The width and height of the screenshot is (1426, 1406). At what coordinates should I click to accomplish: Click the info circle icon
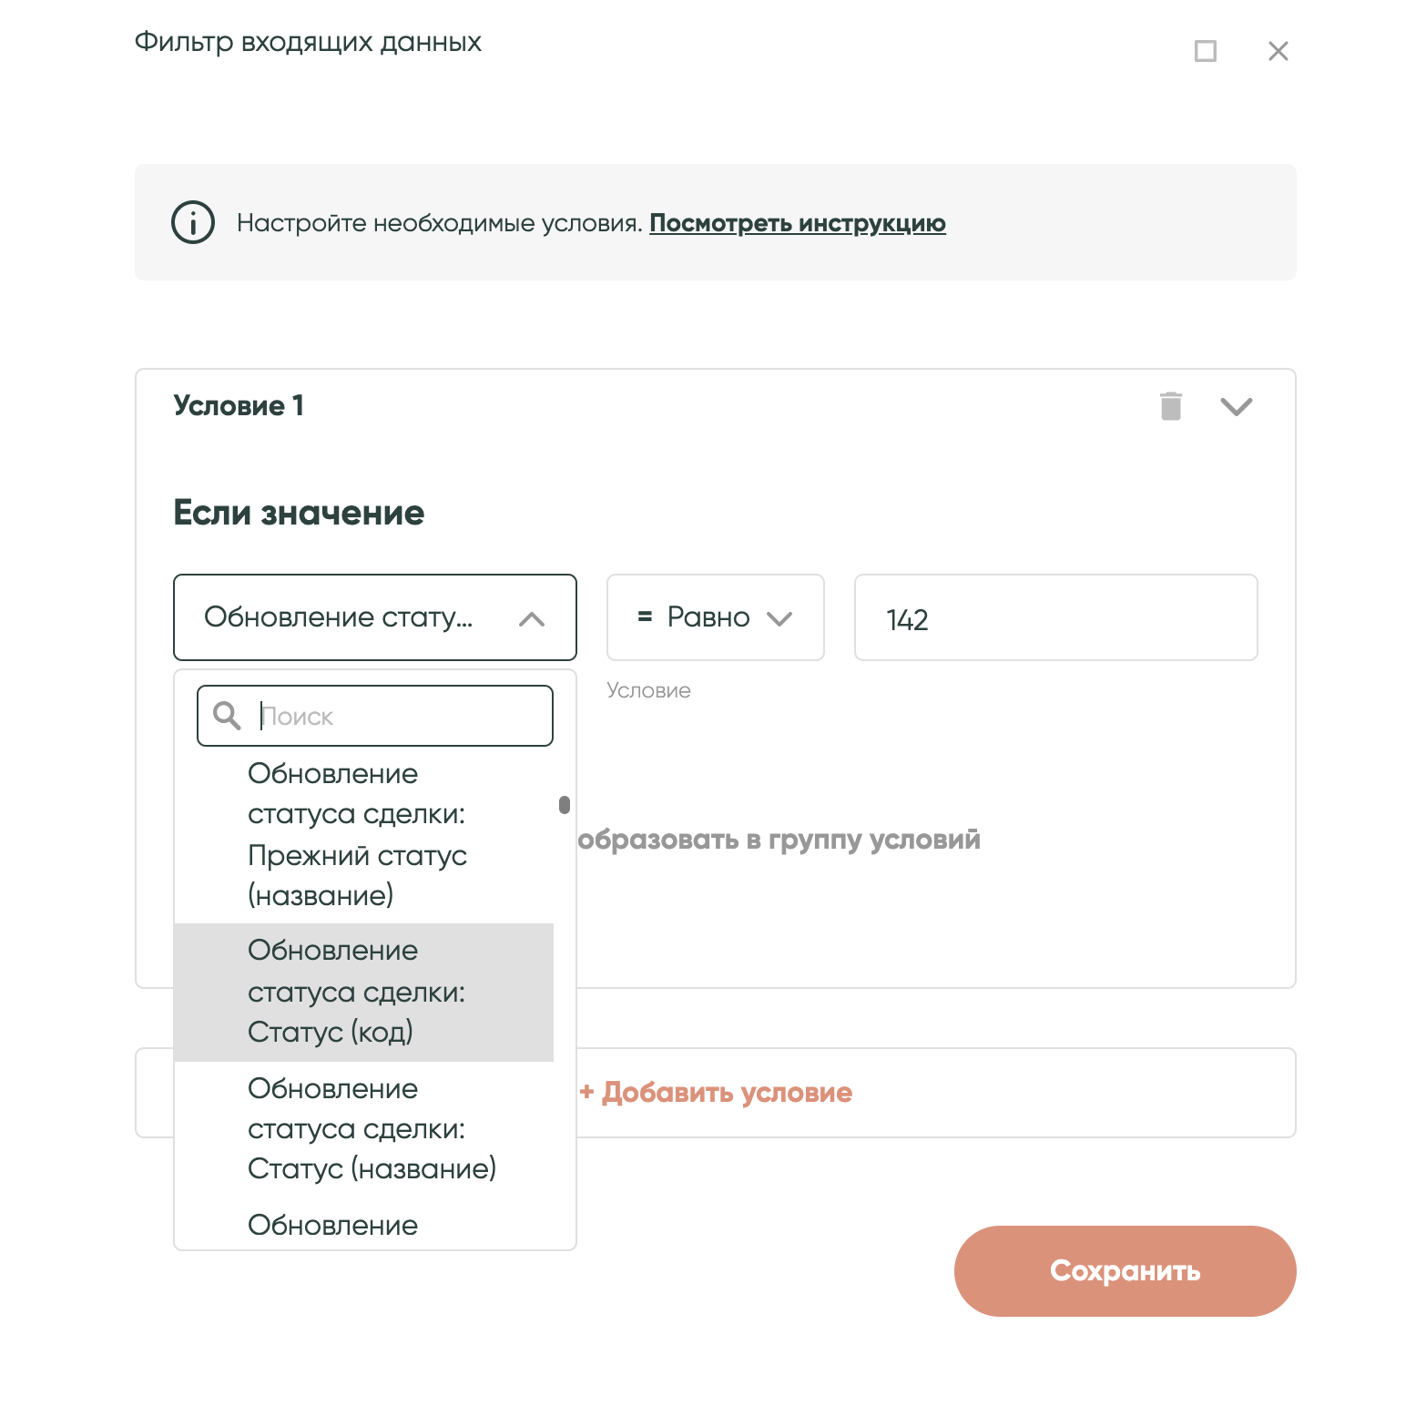point(193,222)
